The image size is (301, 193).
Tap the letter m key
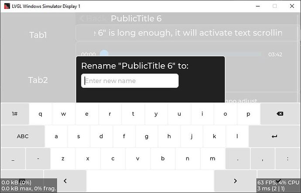(x=212, y=159)
